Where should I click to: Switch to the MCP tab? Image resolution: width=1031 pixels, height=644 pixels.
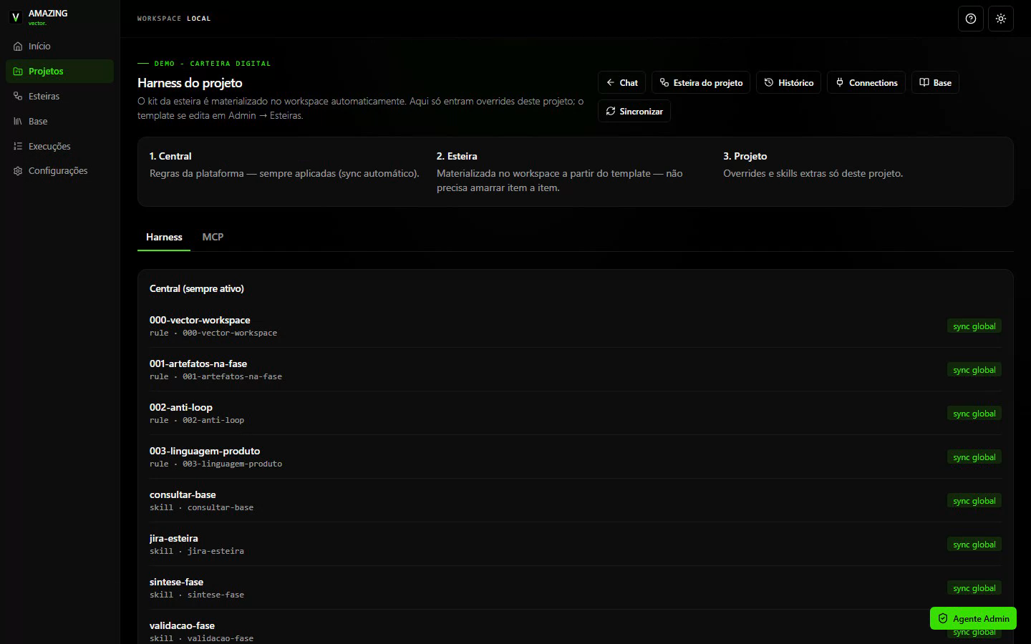coord(213,237)
